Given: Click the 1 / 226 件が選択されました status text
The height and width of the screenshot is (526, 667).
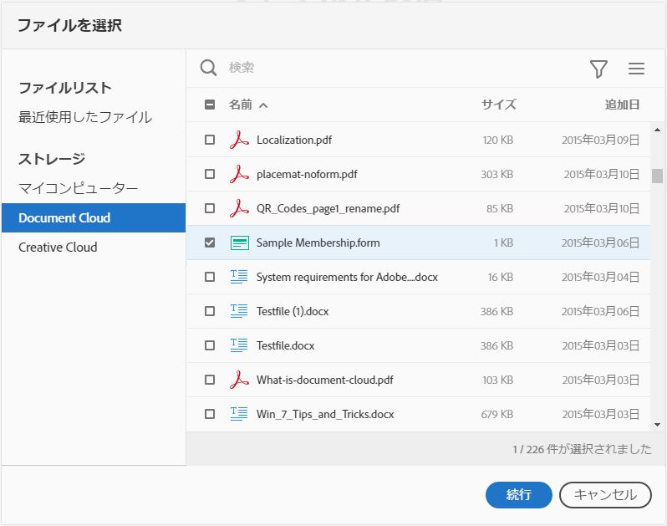Looking at the screenshot, I should 582,449.
